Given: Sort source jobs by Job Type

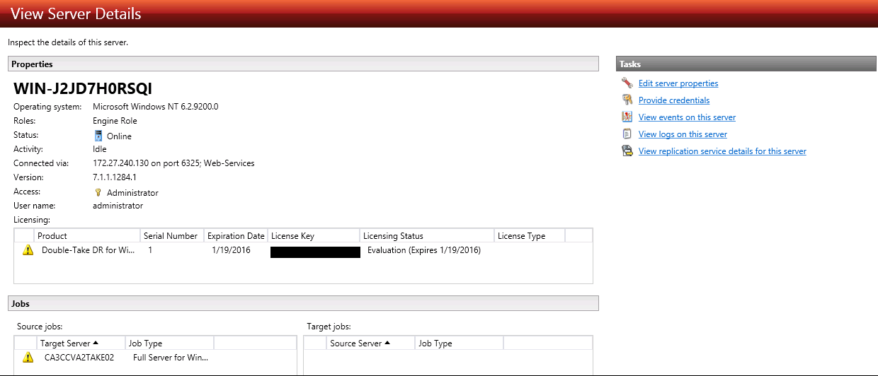Looking at the screenshot, I should click(169, 343).
